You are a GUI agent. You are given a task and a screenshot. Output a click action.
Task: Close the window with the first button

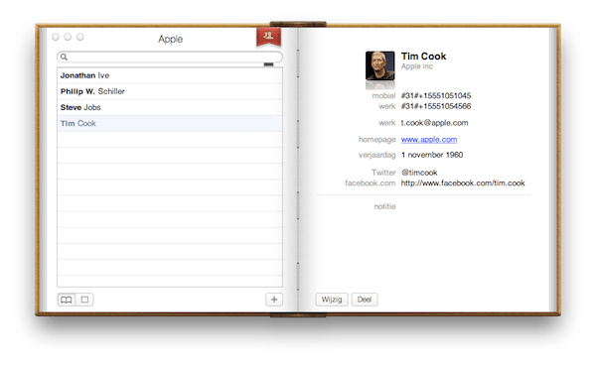56,37
